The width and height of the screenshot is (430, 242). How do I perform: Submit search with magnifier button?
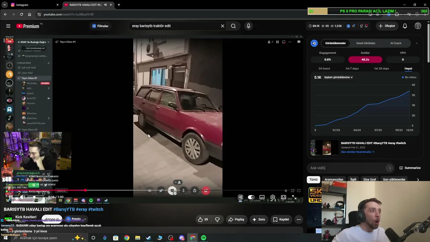tap(233, 26)
